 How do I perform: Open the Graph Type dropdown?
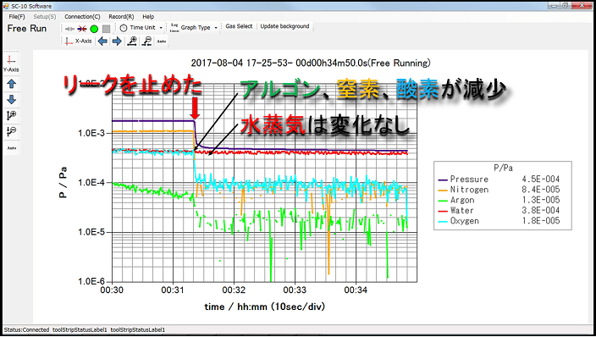[x=194, y=28]
